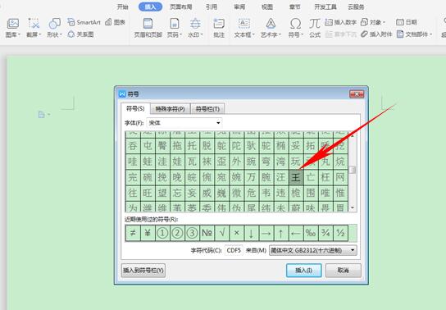
Task: Expand the 图库 dropdown arrow
Action: pos(20,34)
